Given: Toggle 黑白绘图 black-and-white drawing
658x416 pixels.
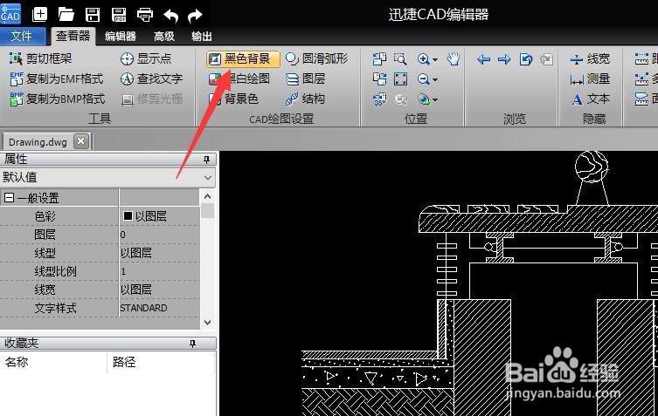Looking at the screenshot, I should [x=239, y=78].
